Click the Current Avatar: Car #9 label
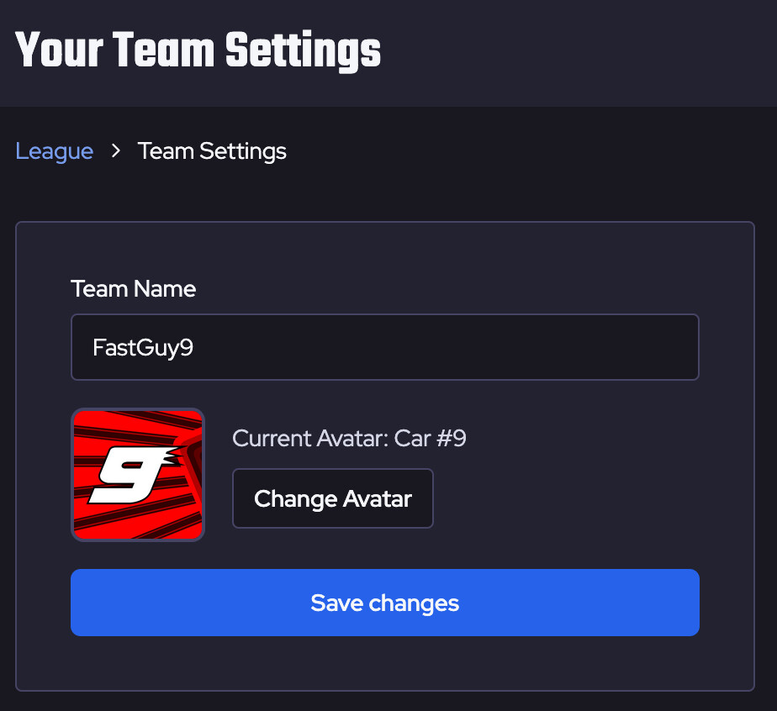 349,438
